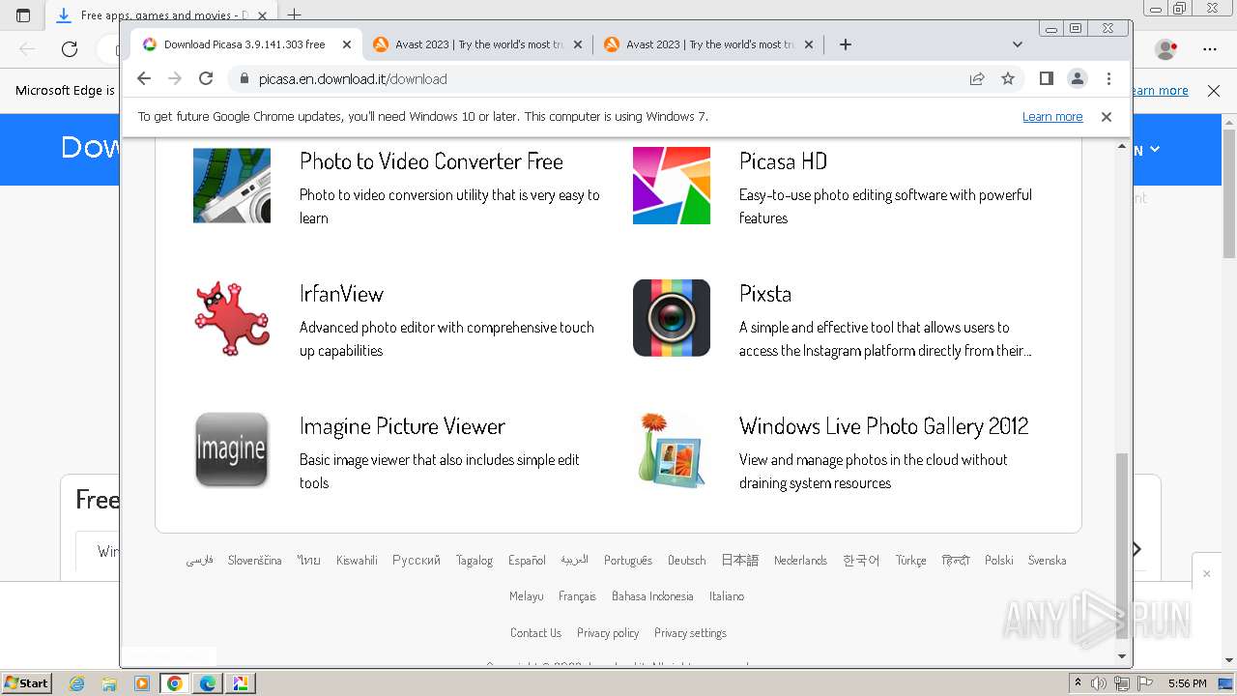The height and width of the screenshot is (696, 1237).
Task: Open the Imagine Picture Viewer icon
Action: click(232, 449)
